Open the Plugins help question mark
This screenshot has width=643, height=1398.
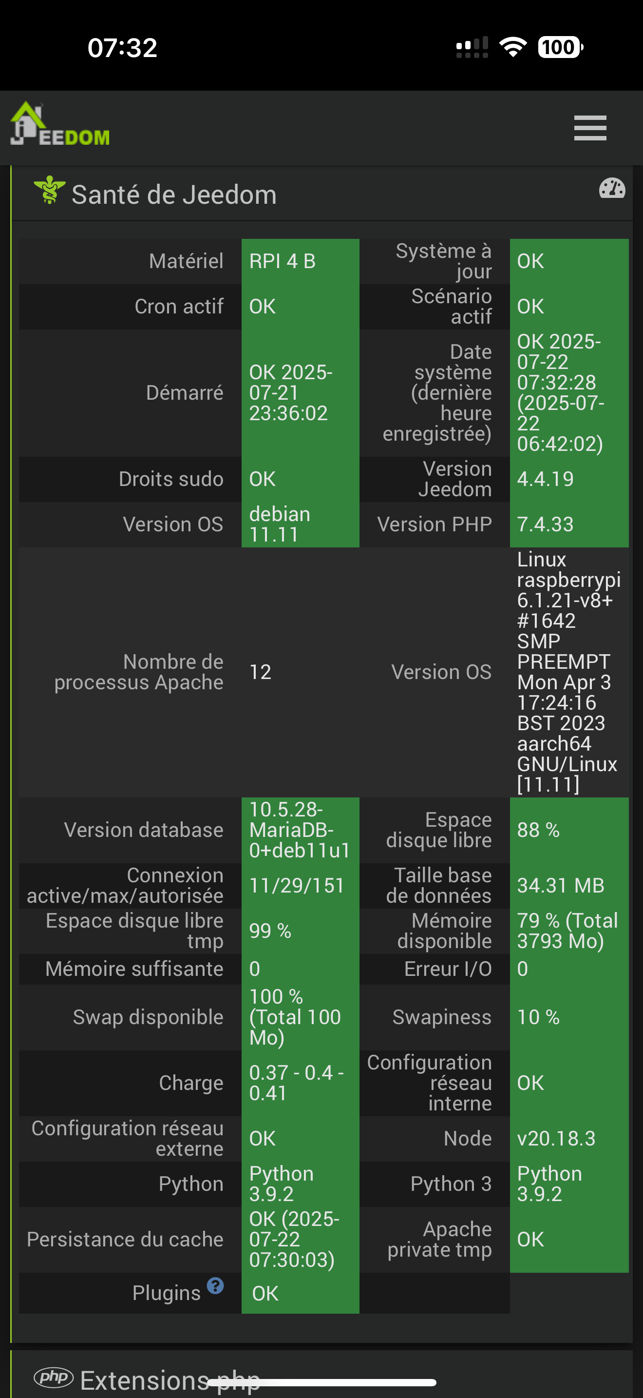[215, 1286]
